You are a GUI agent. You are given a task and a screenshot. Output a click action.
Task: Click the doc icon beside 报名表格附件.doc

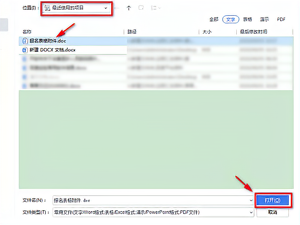24,41
